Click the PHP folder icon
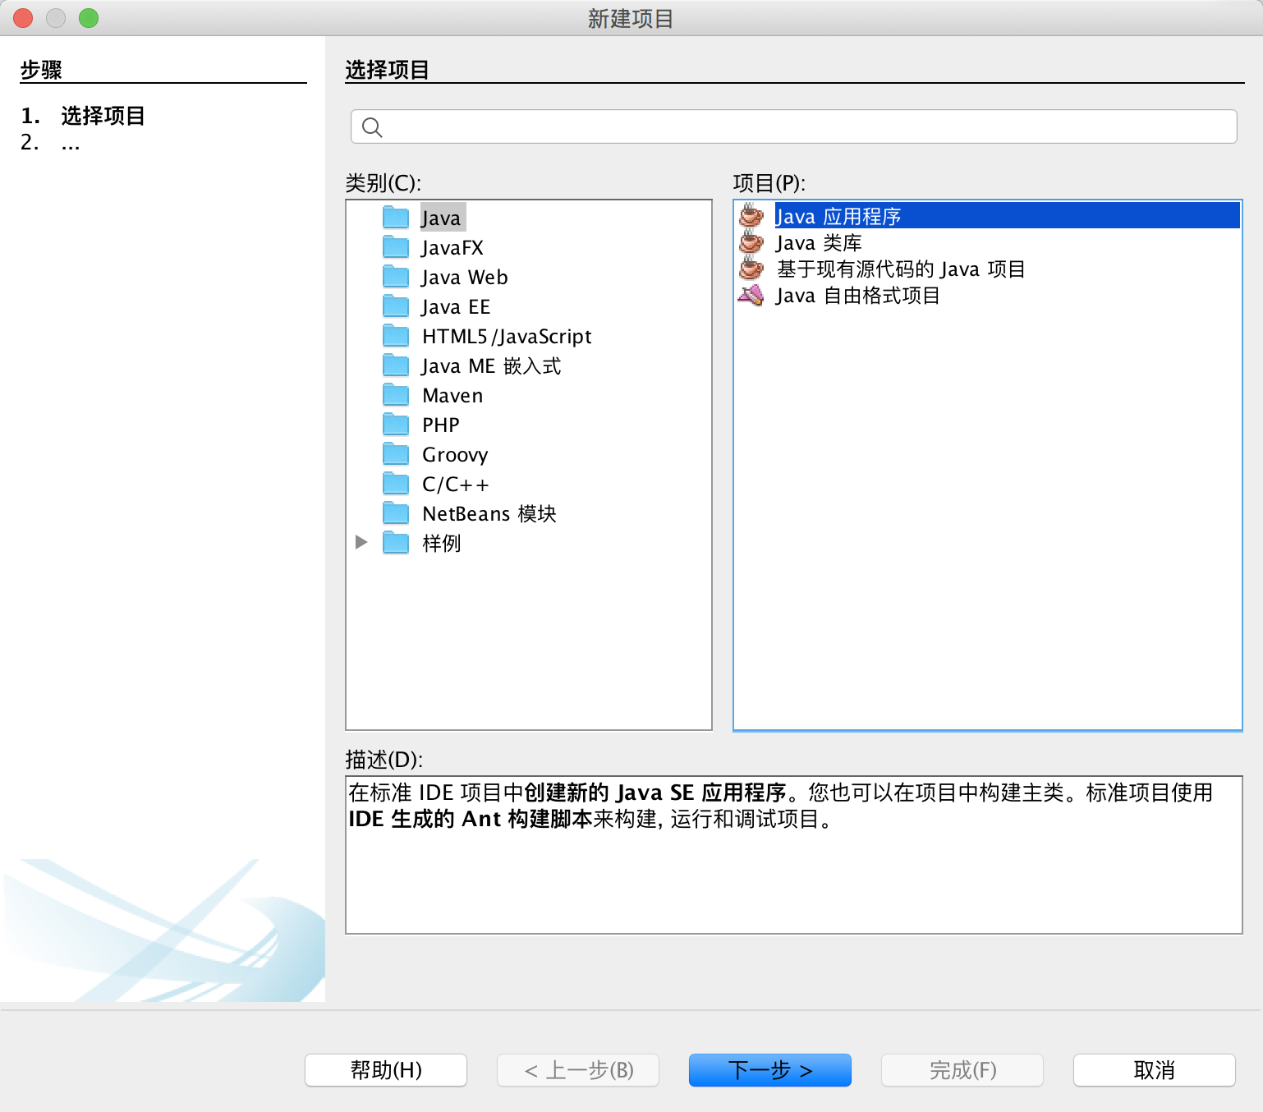This screenshot has height=1112, width=1263. click(x=396, y=425)
